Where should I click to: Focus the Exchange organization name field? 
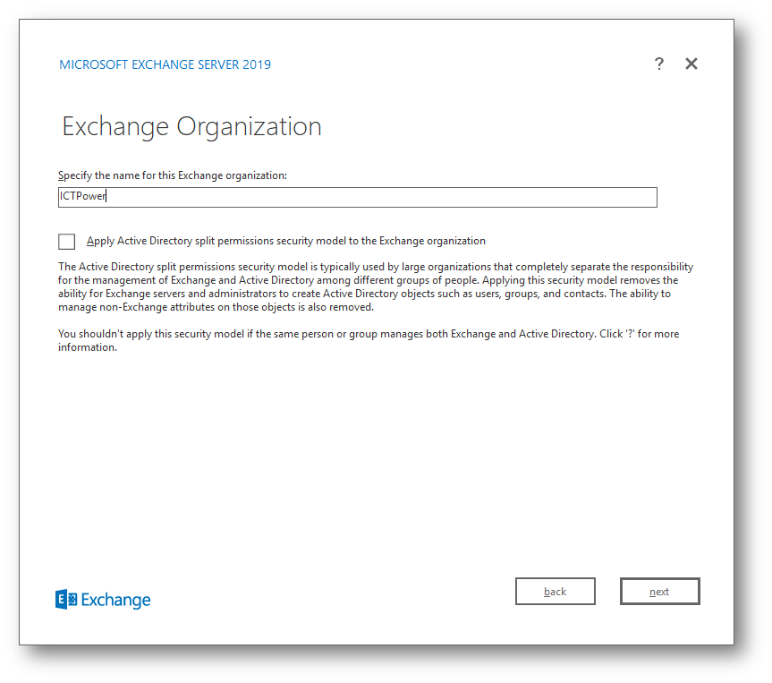pos(358,197)
